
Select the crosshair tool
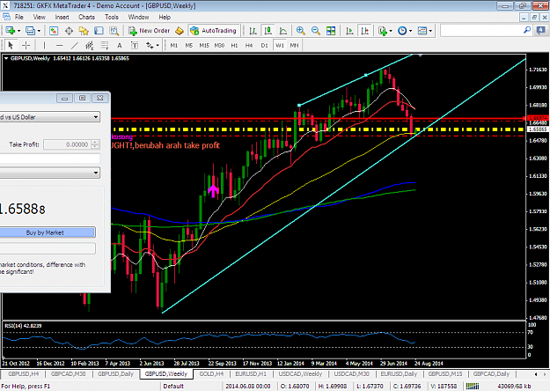[26, 45]
